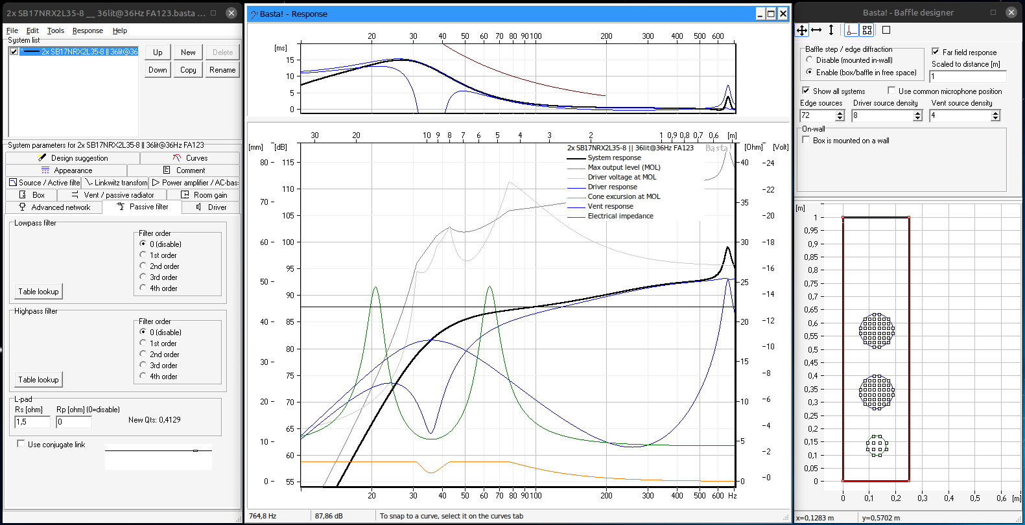Select lowpass filter 1st order
Screen dimensions: 1025x525
[143, 255]
